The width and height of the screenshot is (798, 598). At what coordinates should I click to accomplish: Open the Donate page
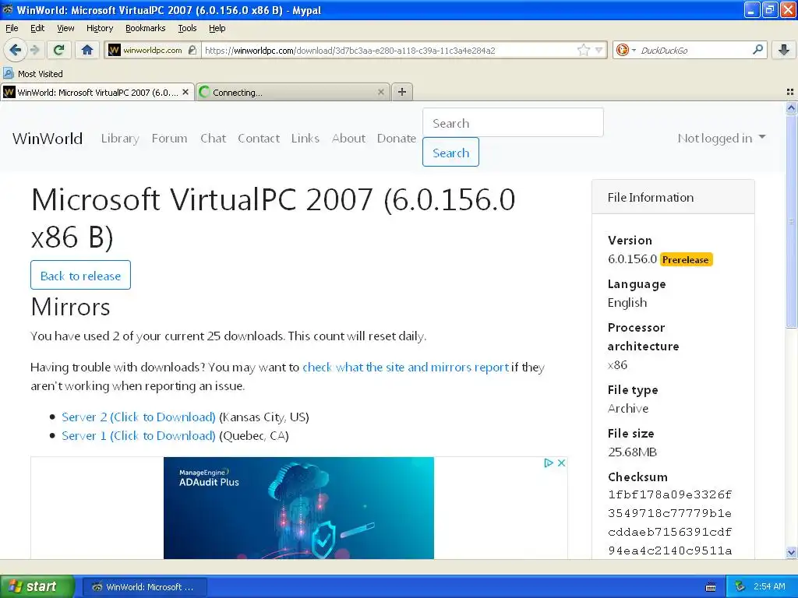397,139
